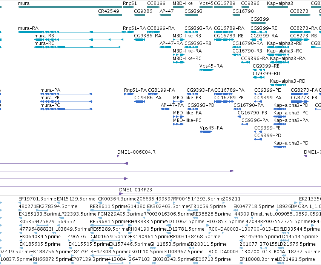
Task: Select the 'RE06713.5prime' EST label
Action: click(212, 259)
